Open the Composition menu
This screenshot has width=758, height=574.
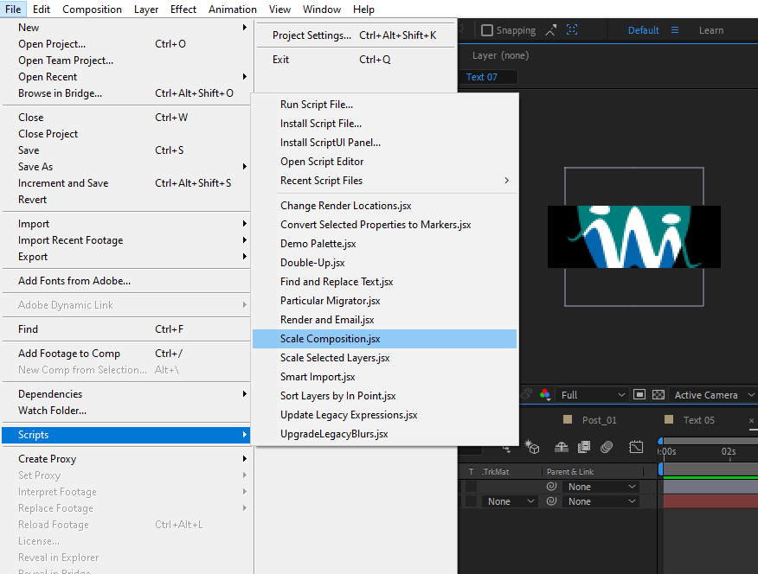(92, 10)
